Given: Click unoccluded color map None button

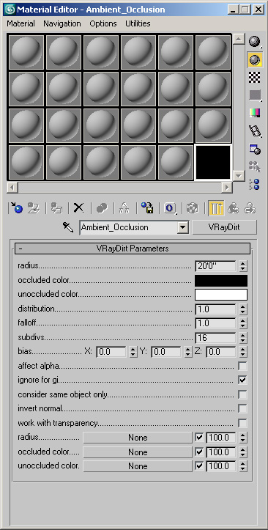Looking at the screenshot, I should pos(138,466).
